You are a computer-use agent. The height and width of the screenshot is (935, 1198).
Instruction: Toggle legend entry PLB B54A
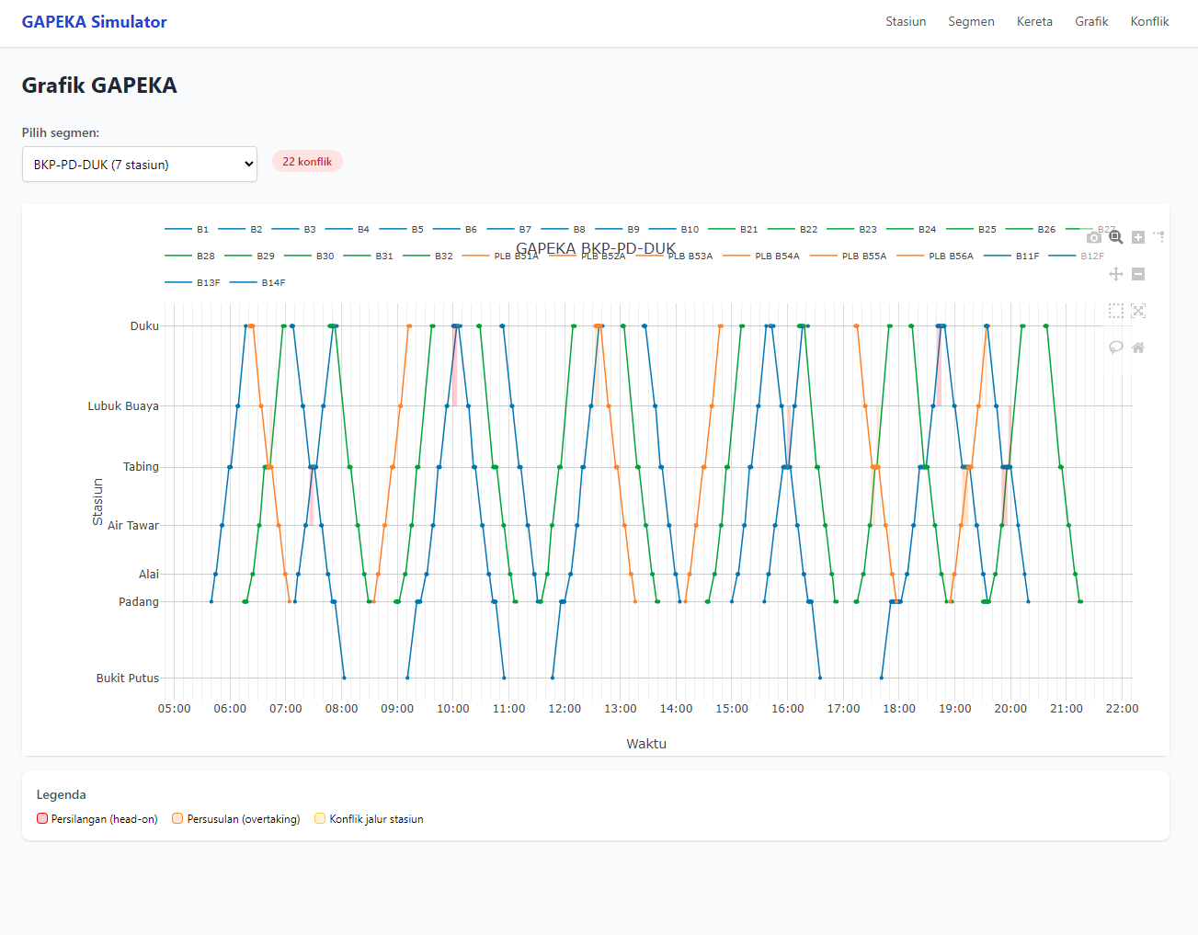pyautogui.click(x=762, y=256)
